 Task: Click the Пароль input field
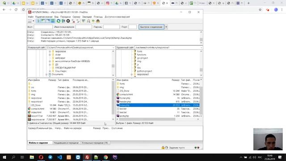click(111, 27)
